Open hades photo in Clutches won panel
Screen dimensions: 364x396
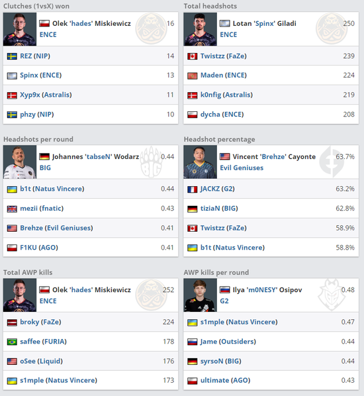click(20, 29)
